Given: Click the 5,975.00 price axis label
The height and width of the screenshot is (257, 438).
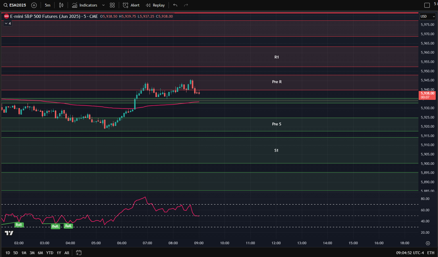Looking at the screenshot, I should [427, 25].
